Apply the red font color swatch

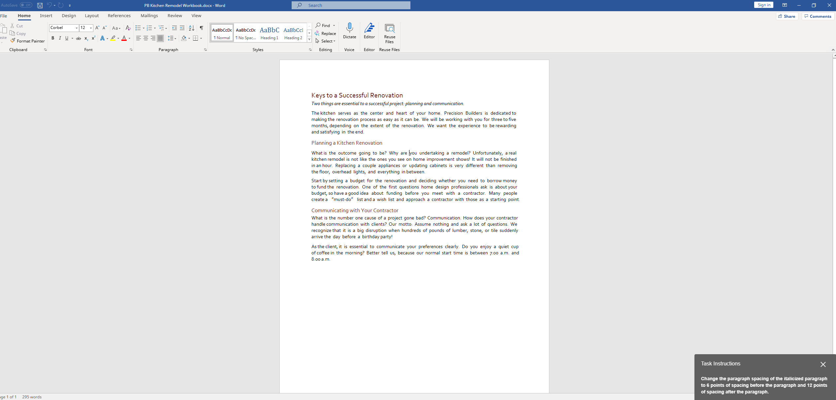point(124,38)
